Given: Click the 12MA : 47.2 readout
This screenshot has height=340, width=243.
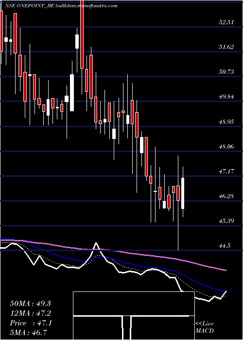Looking at the screenshot, I should (x=30, y=313).
